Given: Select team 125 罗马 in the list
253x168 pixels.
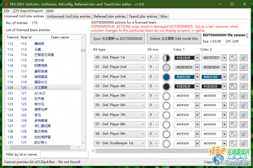Looking at the screenshot, I should 43,115.
